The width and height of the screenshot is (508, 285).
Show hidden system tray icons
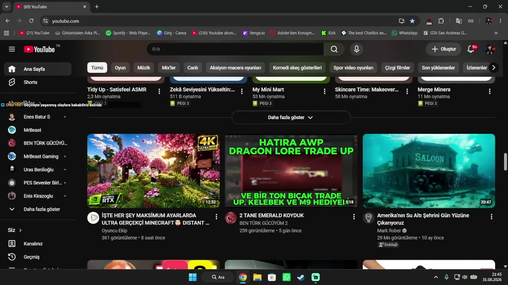pos(436,277)
